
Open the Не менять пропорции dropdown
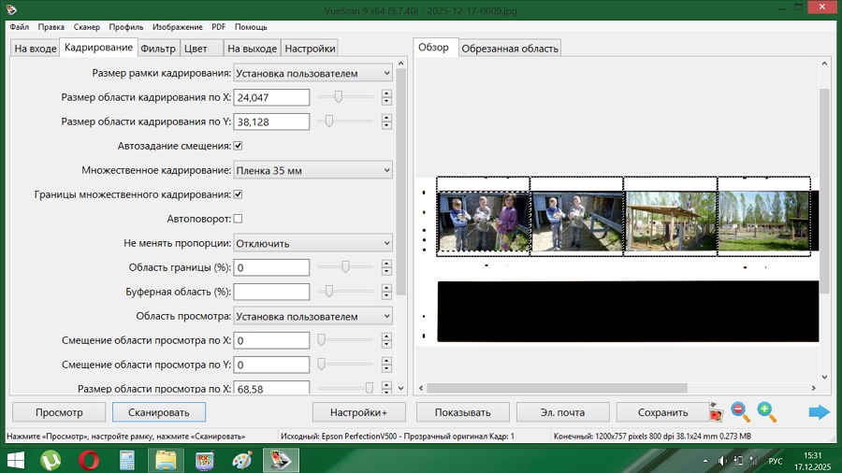coord(312,243)
